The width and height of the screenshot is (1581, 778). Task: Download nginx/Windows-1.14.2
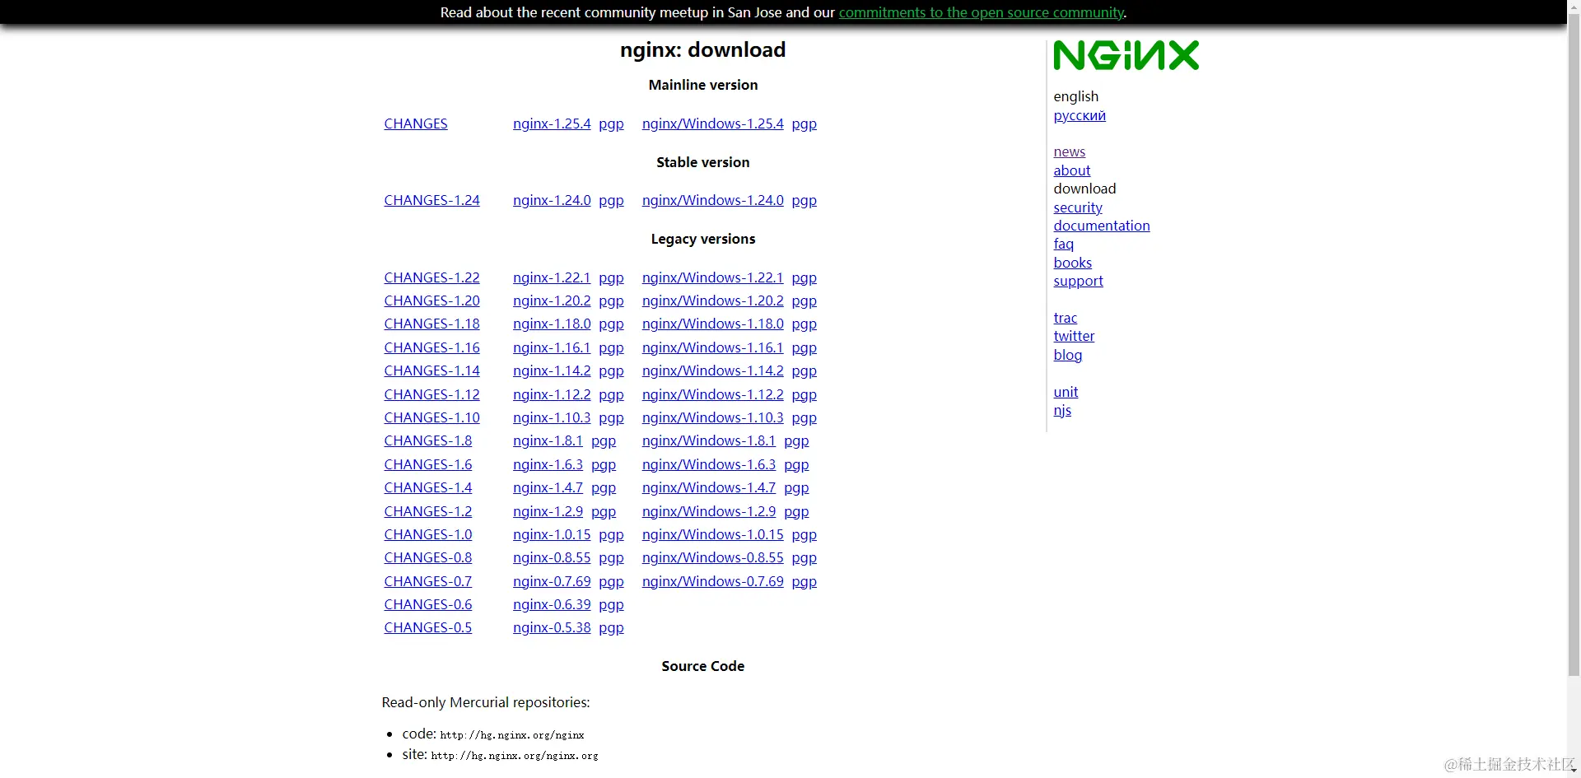(713, 370)
